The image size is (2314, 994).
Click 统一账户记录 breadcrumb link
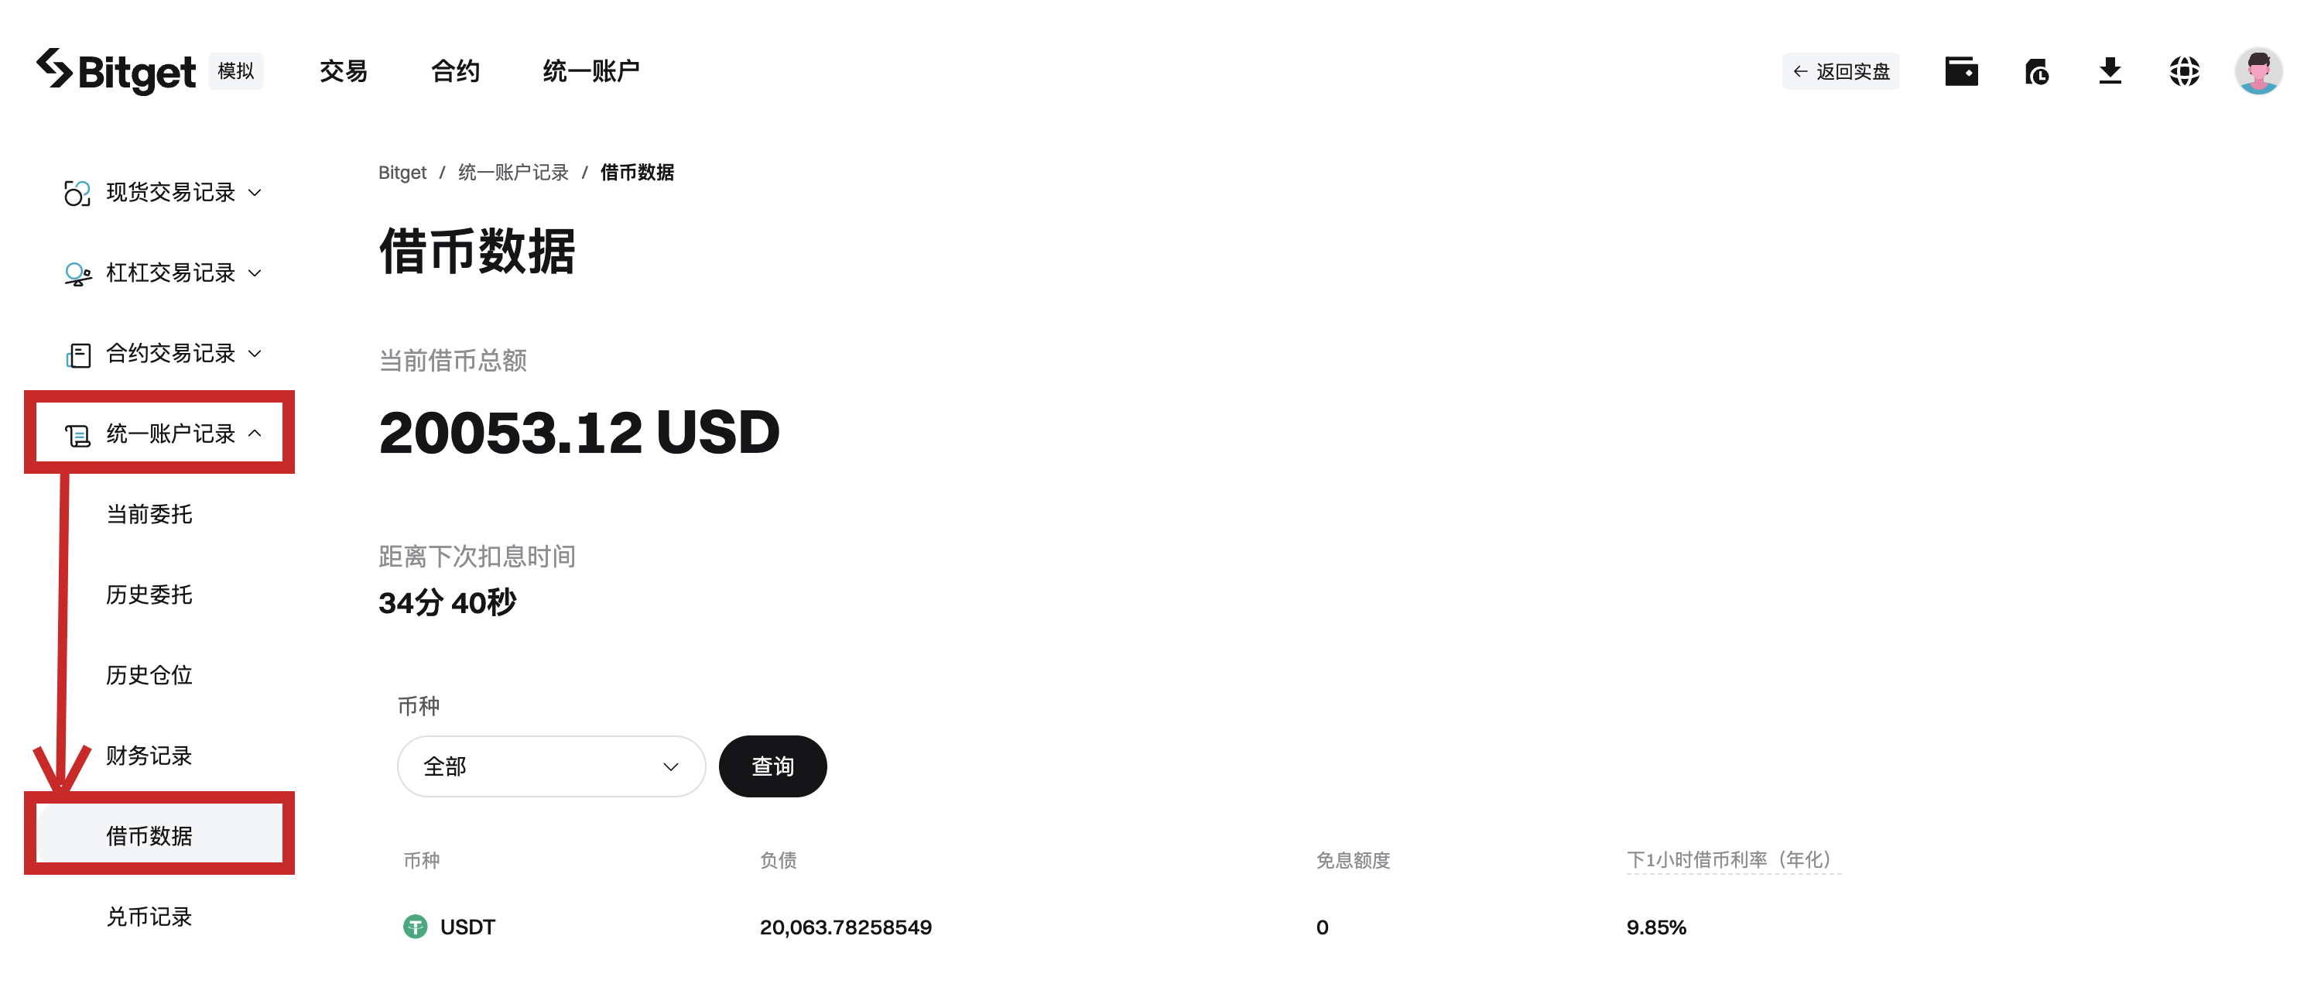[x=513, y=173]
